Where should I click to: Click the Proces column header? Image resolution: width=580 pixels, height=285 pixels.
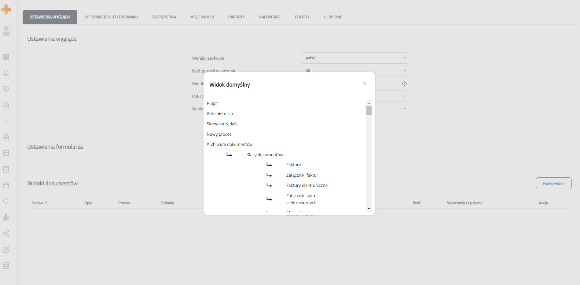click(x=124, y=203)
